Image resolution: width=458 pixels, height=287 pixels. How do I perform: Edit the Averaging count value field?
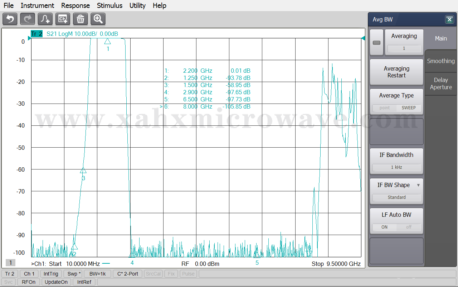(x=404, y=48)
